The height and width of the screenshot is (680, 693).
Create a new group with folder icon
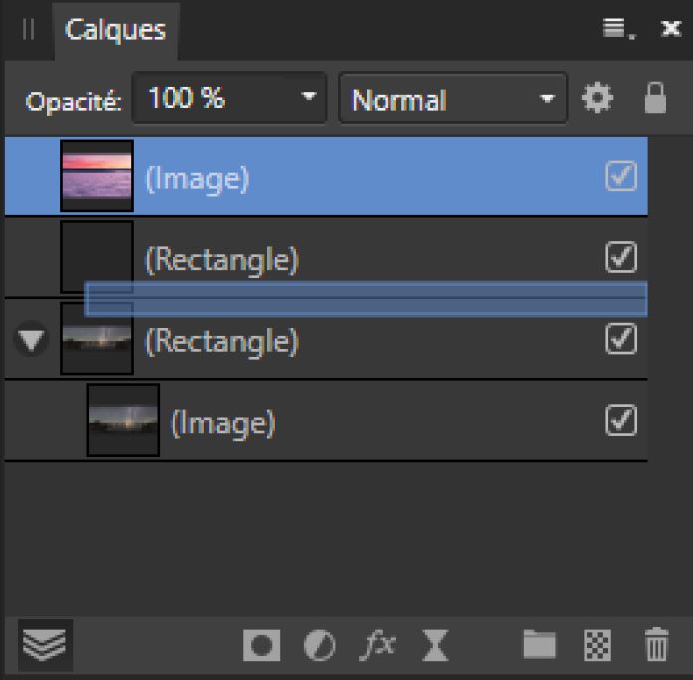pyautogui.click(x=539, y=645)
